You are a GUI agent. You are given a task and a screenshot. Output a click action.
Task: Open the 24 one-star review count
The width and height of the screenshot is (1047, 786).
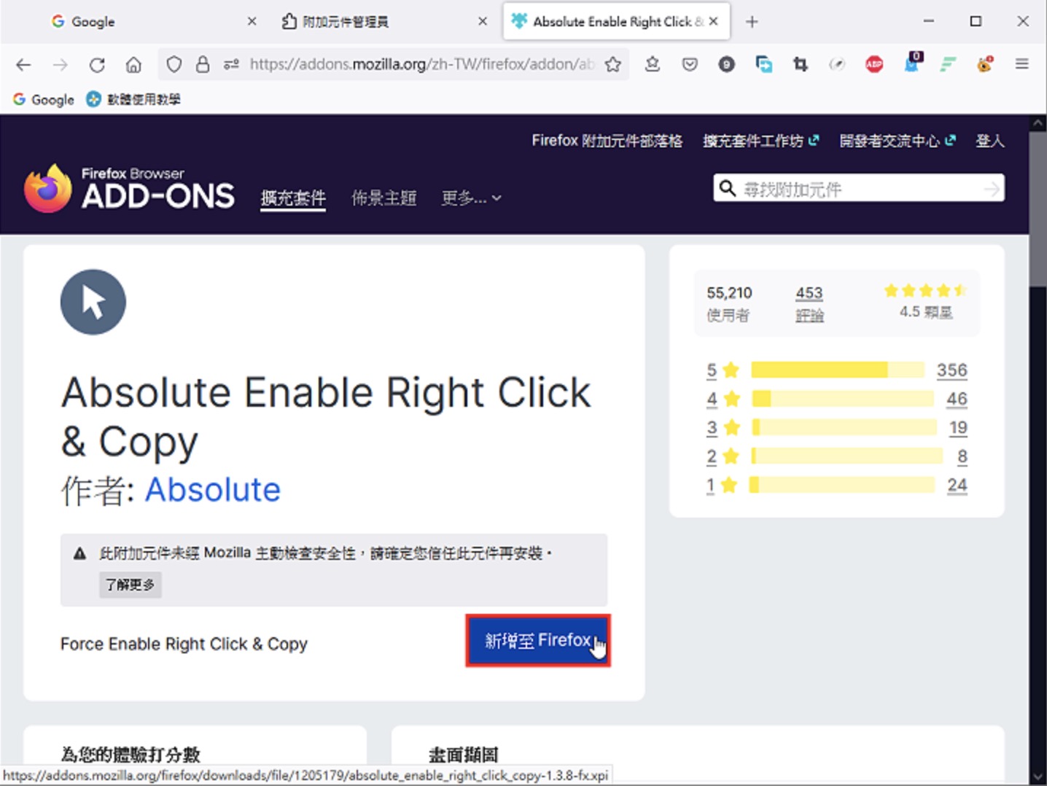click(x=957, y=485)
